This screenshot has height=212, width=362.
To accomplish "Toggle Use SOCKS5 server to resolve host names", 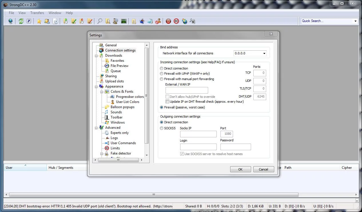I will point(182,154).
